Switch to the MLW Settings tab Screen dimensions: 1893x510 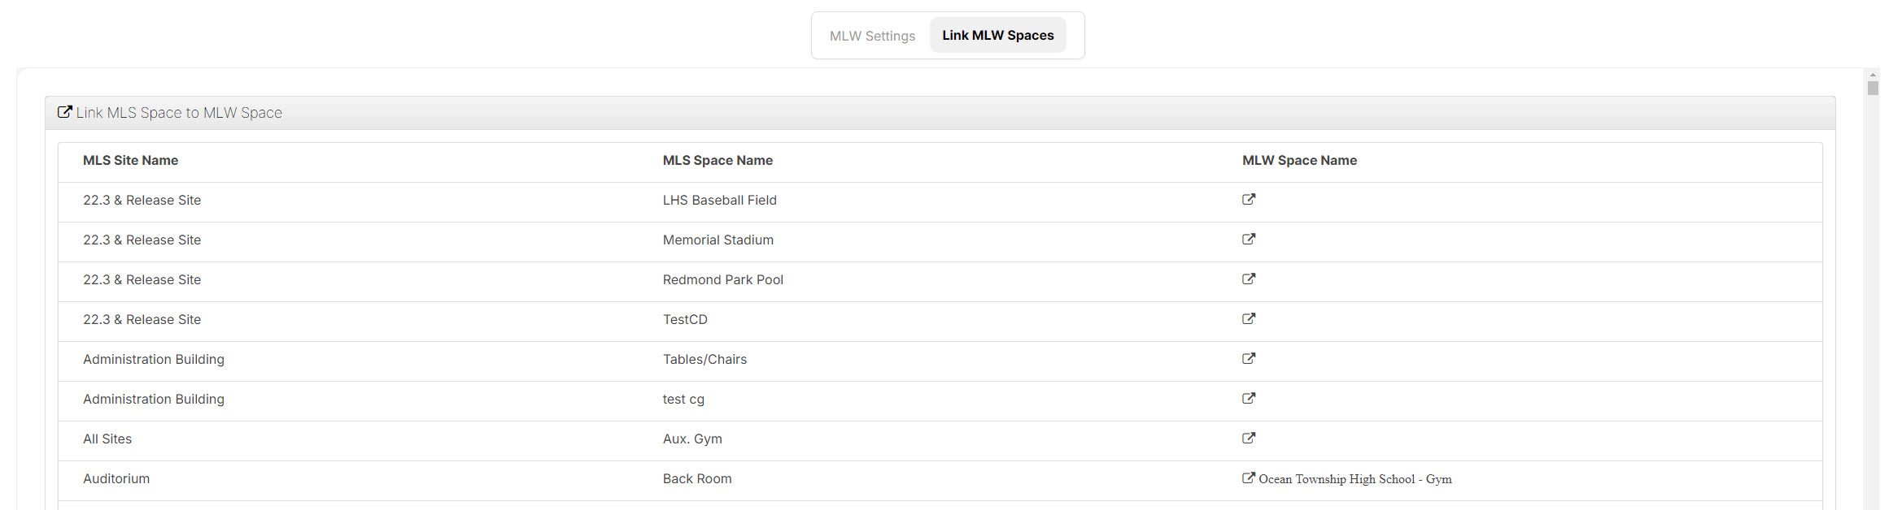[871, 36]
